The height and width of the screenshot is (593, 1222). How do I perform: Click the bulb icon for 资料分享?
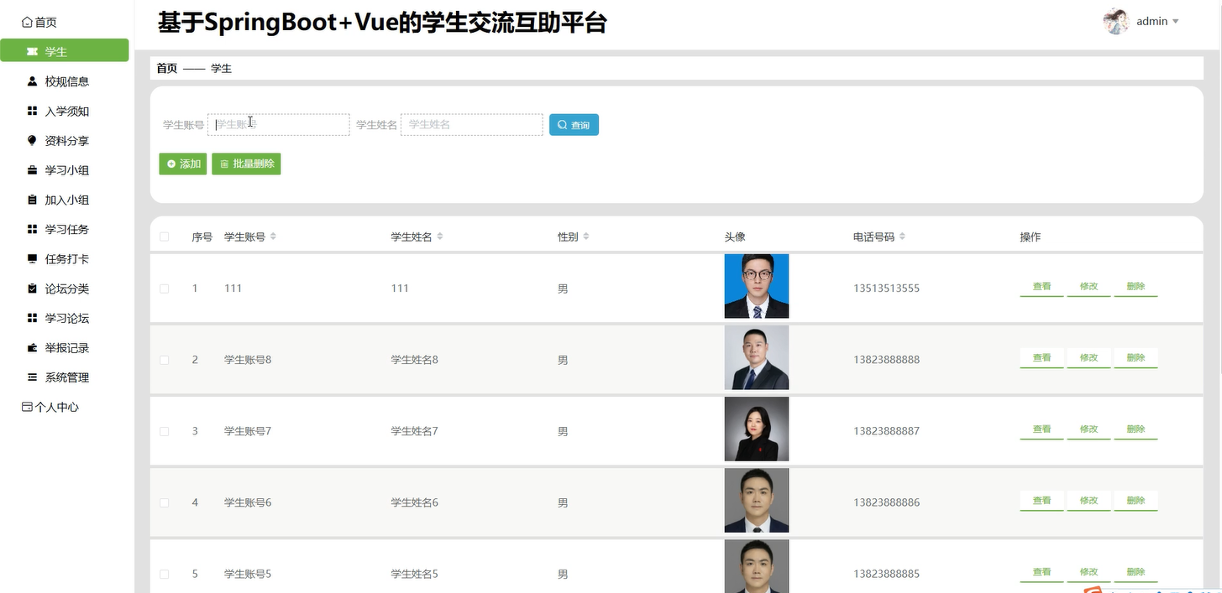click(x=32, y=141)
